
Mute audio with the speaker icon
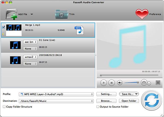(120, 83)
